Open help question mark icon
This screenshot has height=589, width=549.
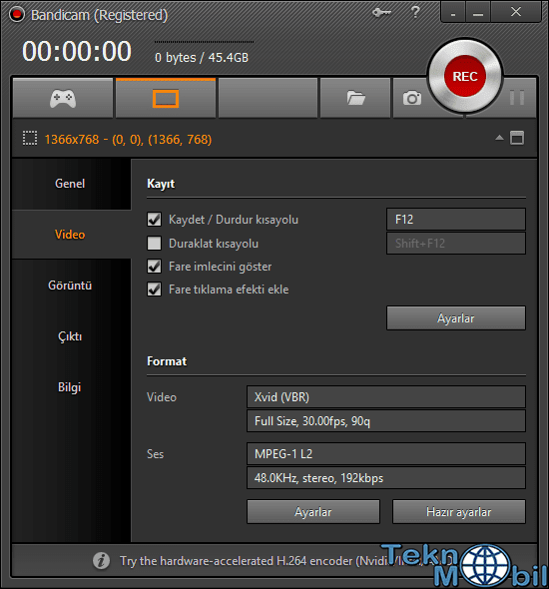tap(415, 12)
